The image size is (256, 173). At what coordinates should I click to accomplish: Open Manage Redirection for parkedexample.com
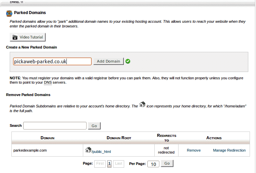coord(229,150)
